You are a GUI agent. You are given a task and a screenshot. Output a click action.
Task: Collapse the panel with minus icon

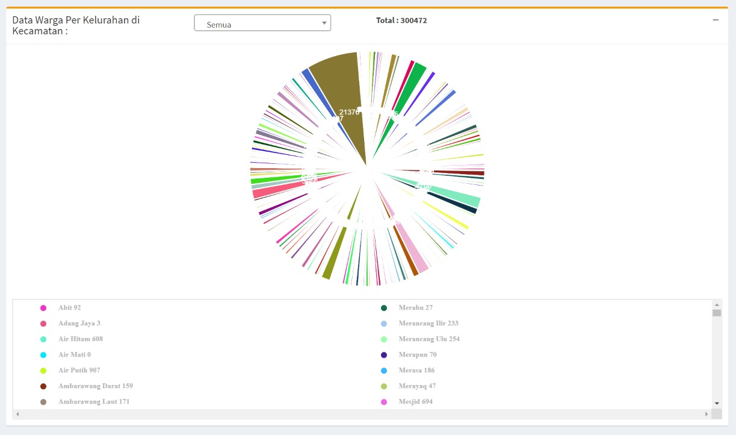coord(716,20)
